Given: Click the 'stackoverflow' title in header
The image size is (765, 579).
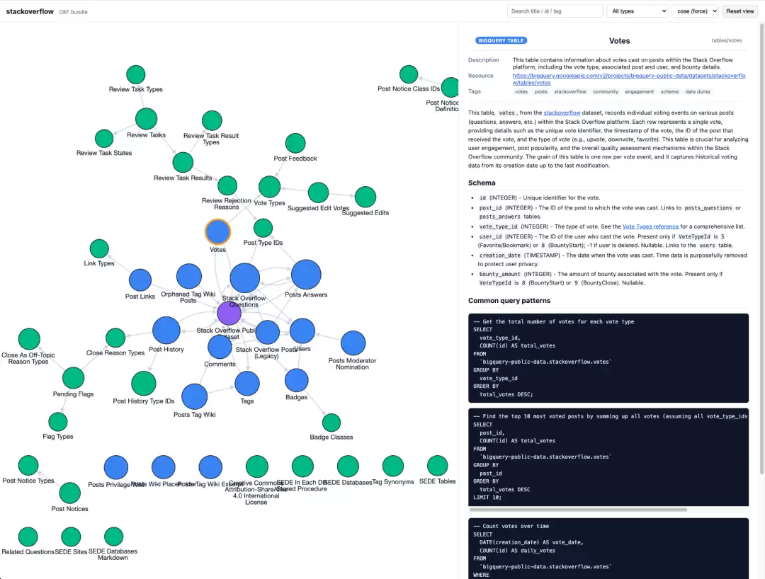Looking at the screenshot, I should click(30, 11).
